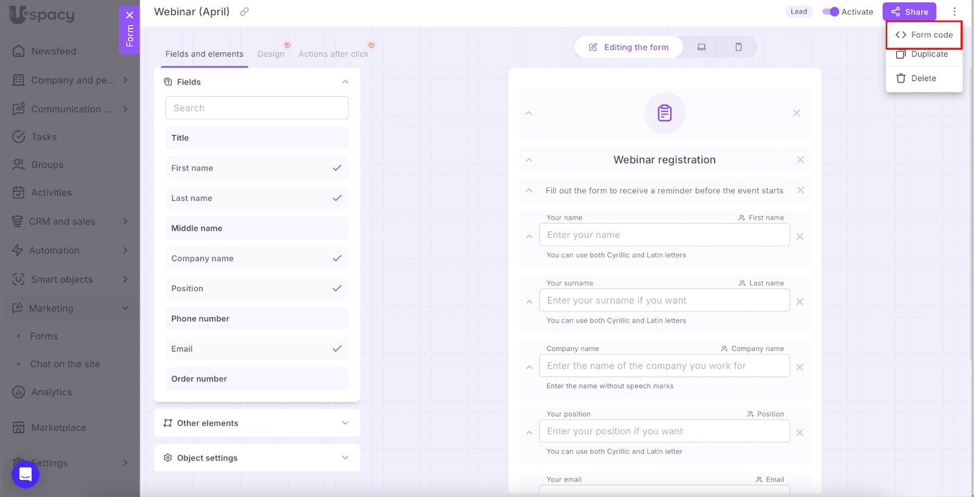This screenshot has width=974, height=497.
Task: Add the Phone number field
Action: coord(257,319)
